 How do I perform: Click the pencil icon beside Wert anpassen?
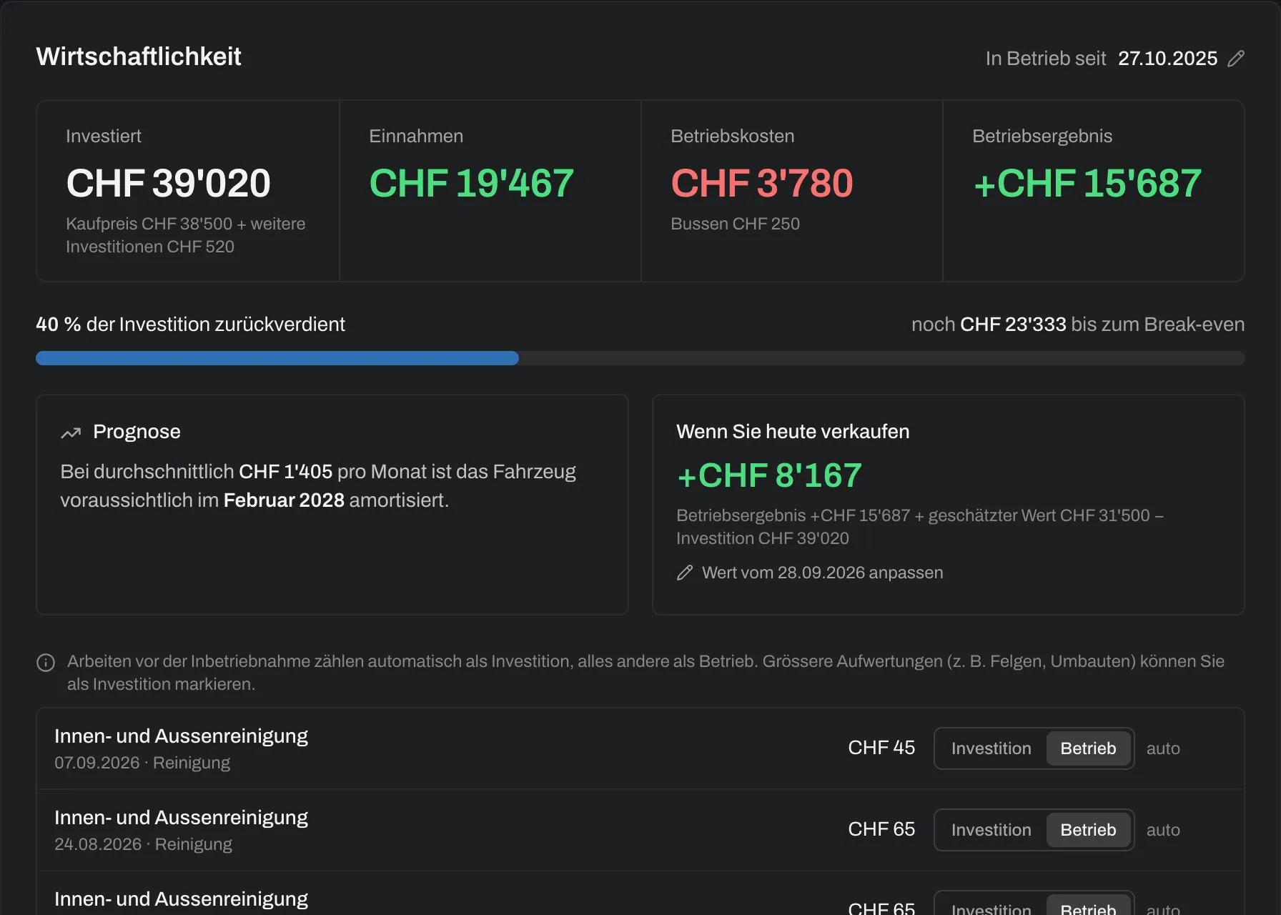click(x=685, y=573)
